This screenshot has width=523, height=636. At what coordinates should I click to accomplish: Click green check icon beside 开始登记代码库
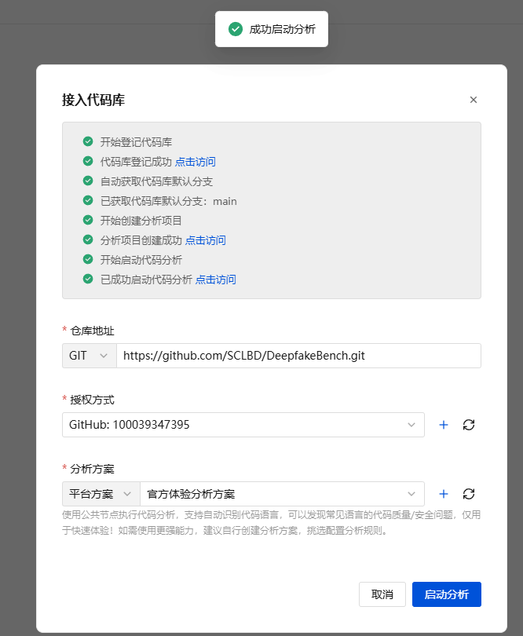pyautogui.click(x=88, y=141)
